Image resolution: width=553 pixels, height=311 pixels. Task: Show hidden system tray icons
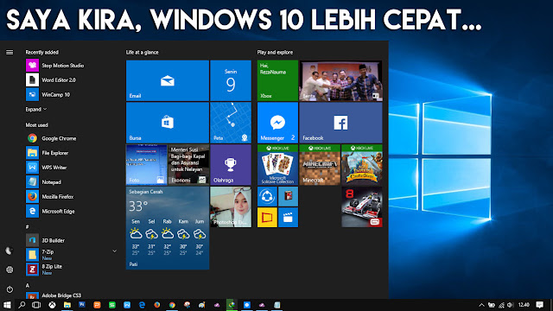[481, 305]
